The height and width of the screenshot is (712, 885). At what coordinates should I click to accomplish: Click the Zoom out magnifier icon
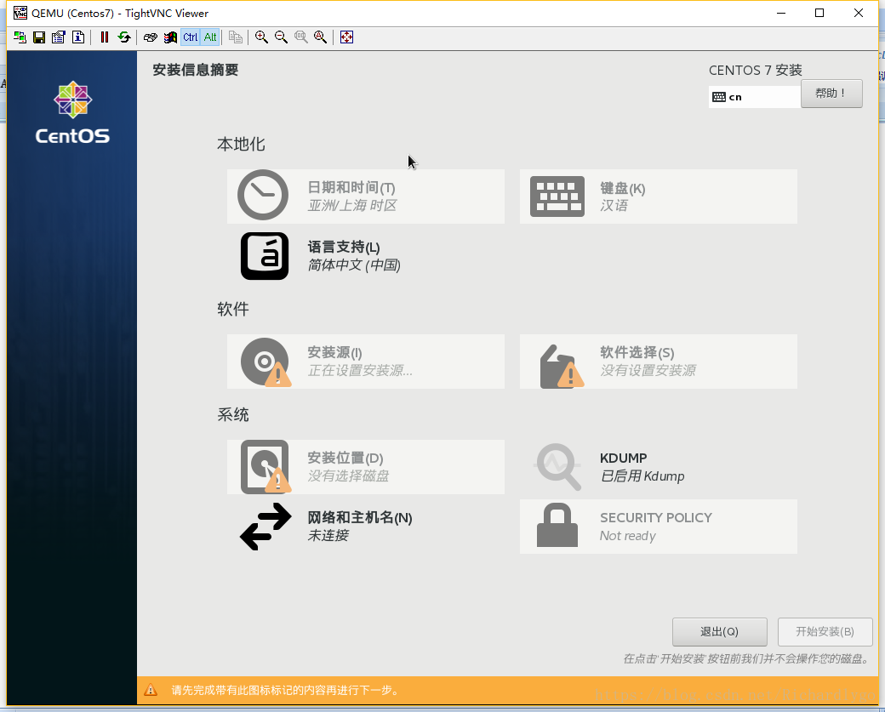point(281,37)
